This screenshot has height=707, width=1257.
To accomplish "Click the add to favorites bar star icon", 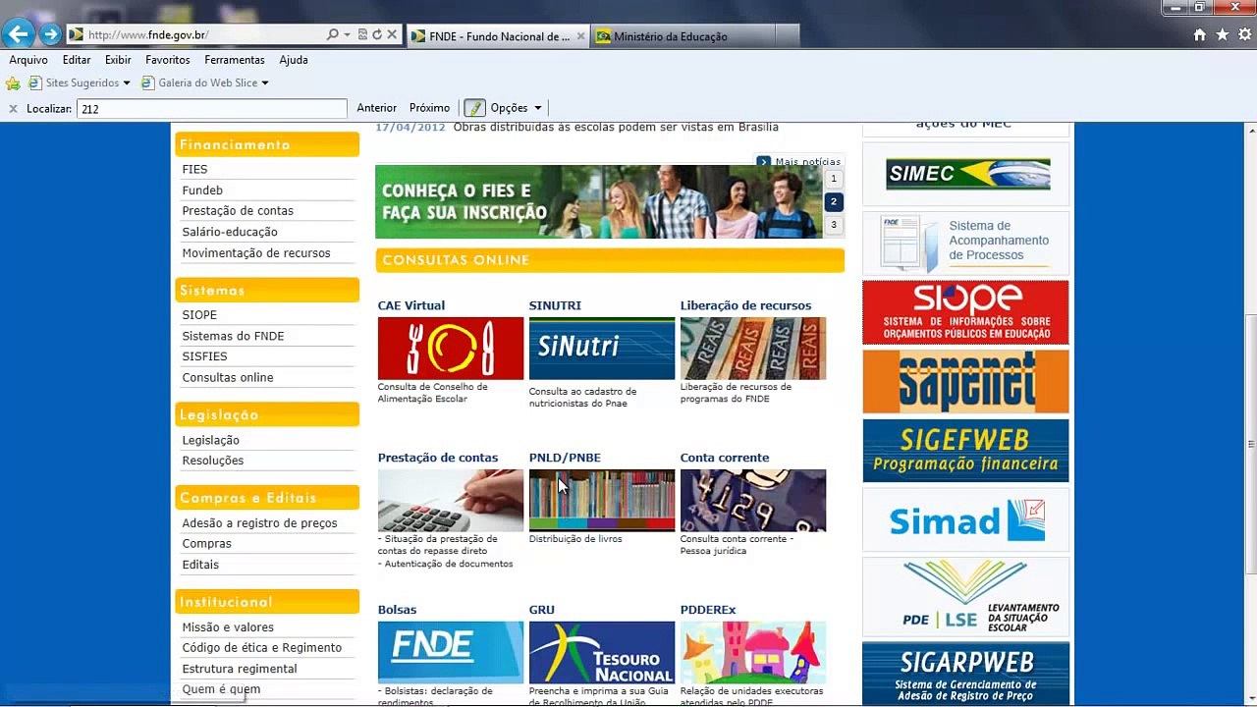I will coord(13,83).
